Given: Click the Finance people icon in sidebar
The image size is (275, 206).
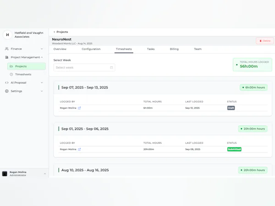Looking at the screenshot, I should click(7, 49).
